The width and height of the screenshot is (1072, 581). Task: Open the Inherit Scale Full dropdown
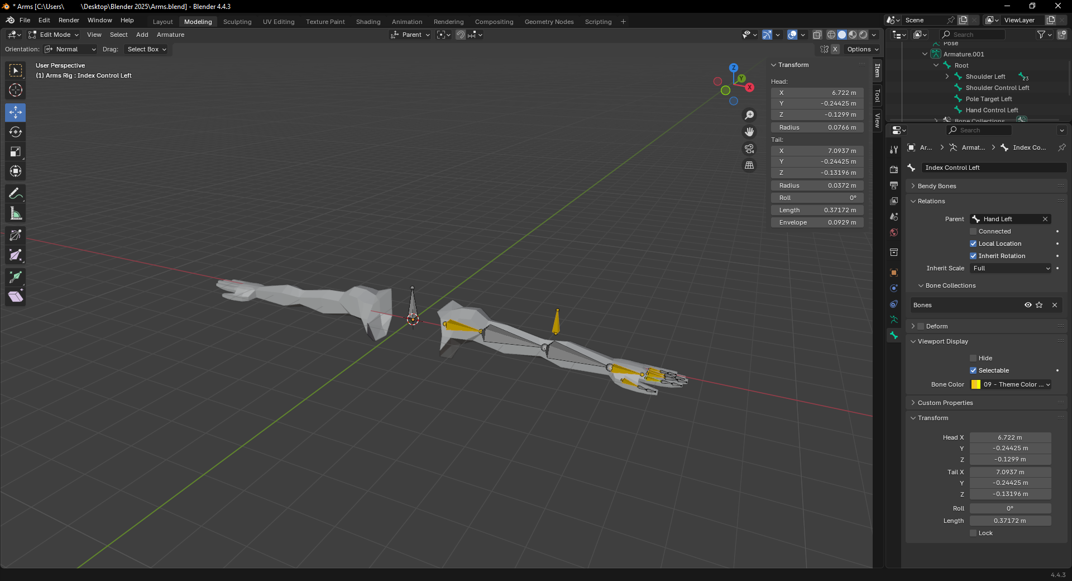1011,268
